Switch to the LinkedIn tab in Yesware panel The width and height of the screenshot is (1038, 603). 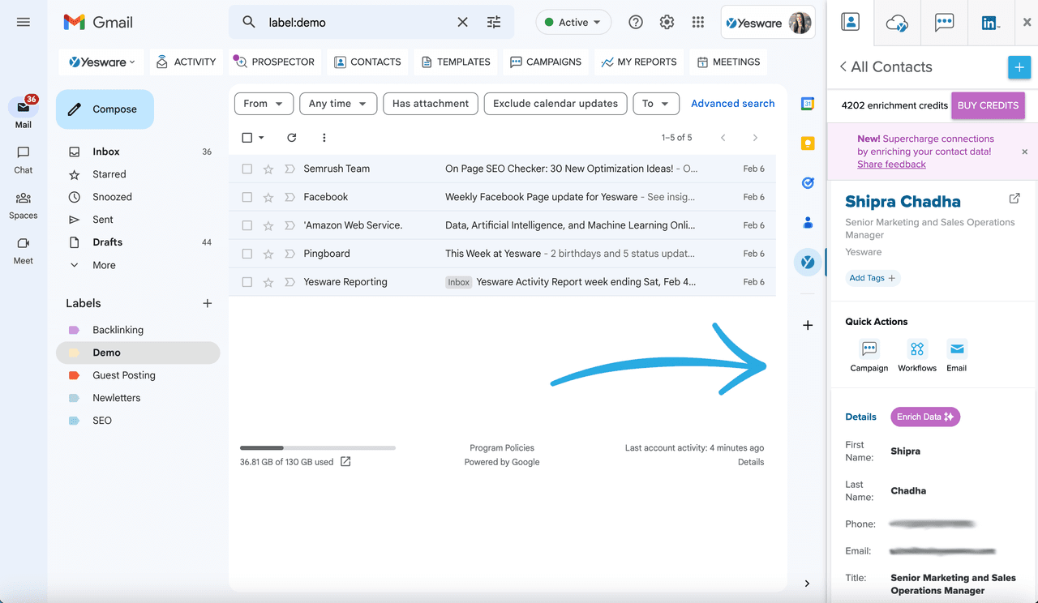(x=990, y=22)
